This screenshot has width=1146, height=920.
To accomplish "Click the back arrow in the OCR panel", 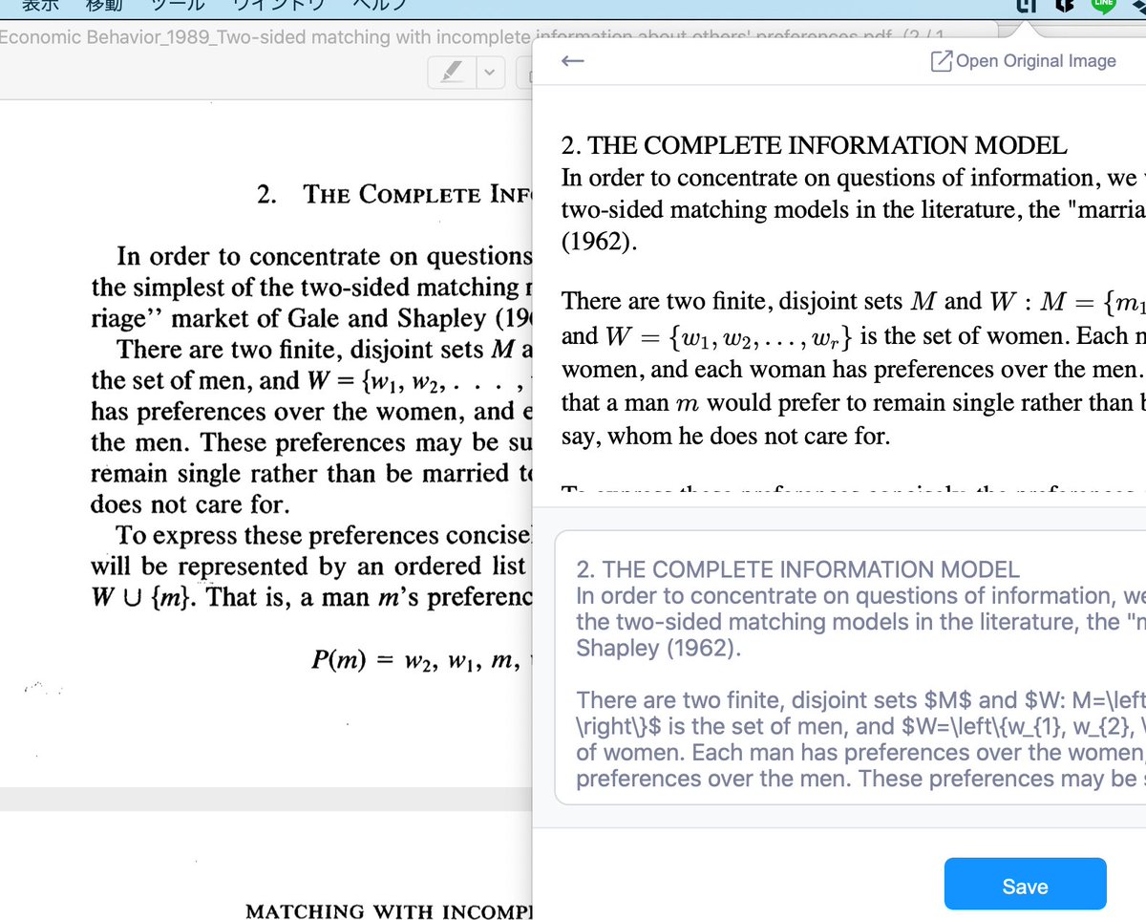I will tap(572, 61).
